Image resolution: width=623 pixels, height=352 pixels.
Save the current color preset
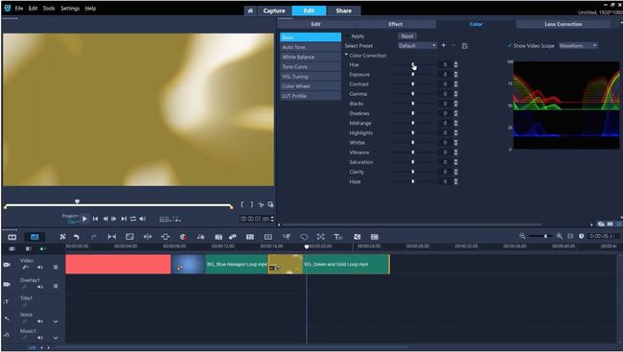coord(465,46)
